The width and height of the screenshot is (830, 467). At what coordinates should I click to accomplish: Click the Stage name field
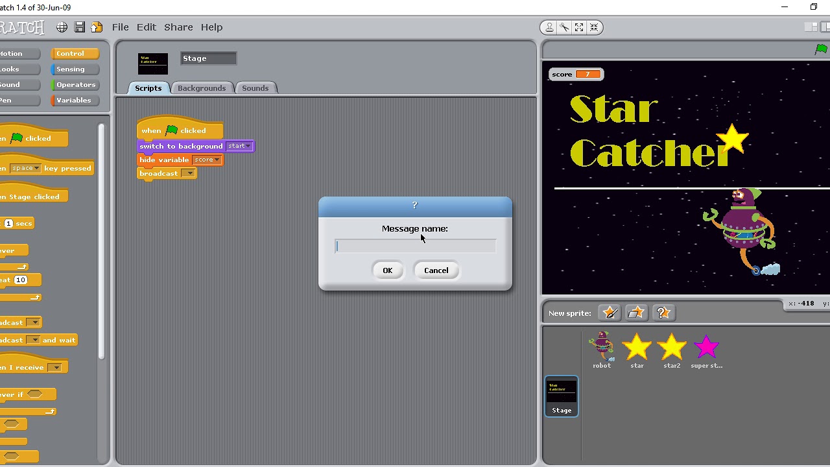click(x=208, y=58)
